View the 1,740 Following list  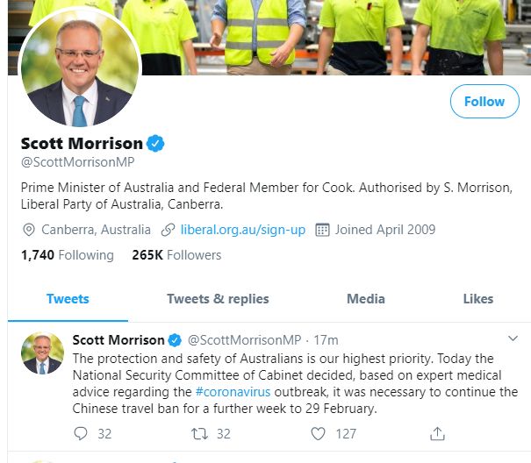click(x=67, y=255)
